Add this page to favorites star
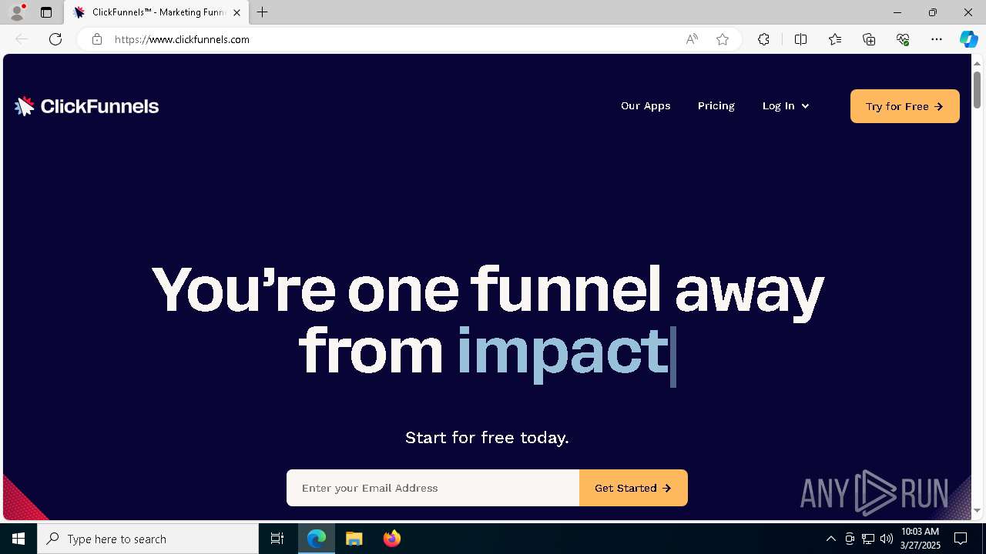 click(723, 39)
